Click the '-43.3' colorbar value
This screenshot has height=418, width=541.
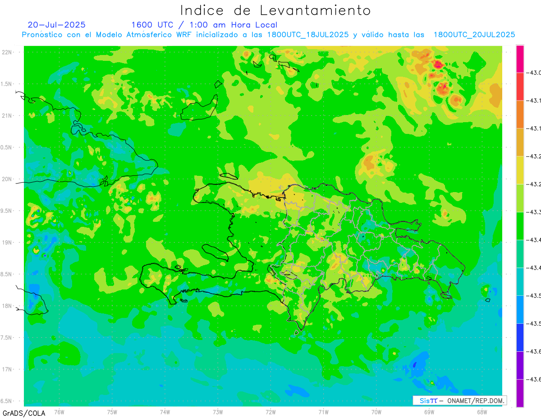tap(535, 212)
